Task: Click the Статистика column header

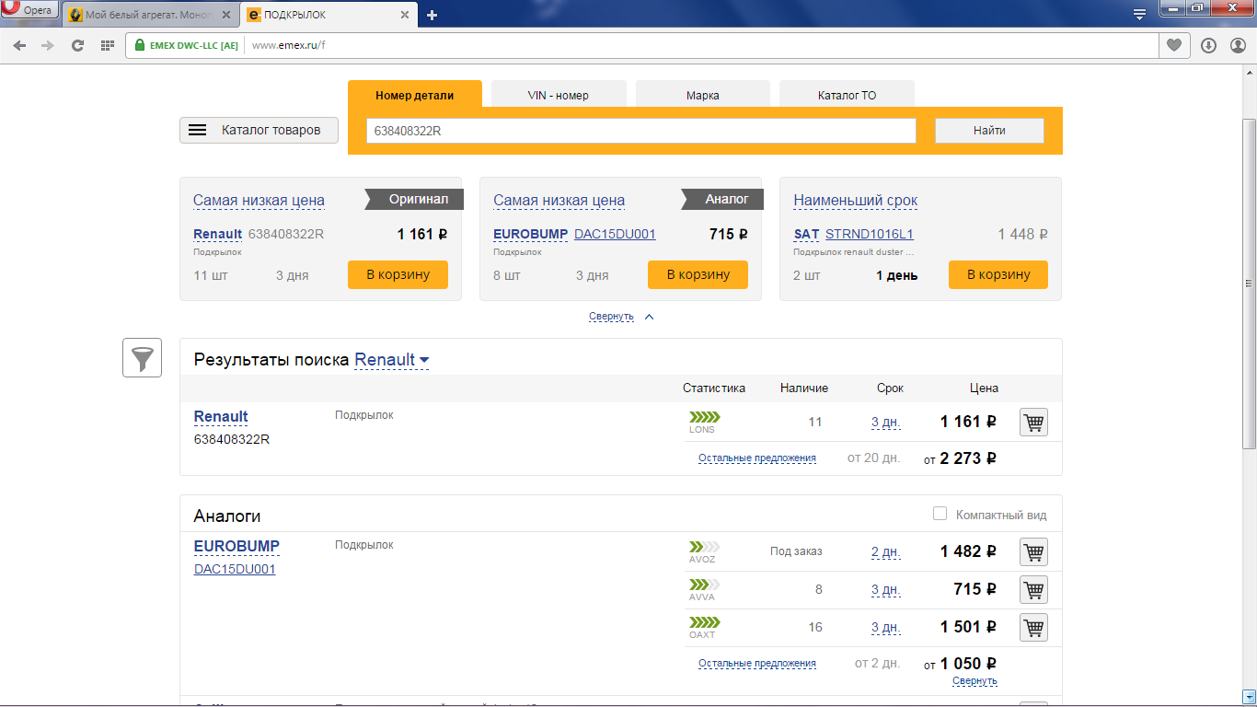Action: tap(714, 388)
